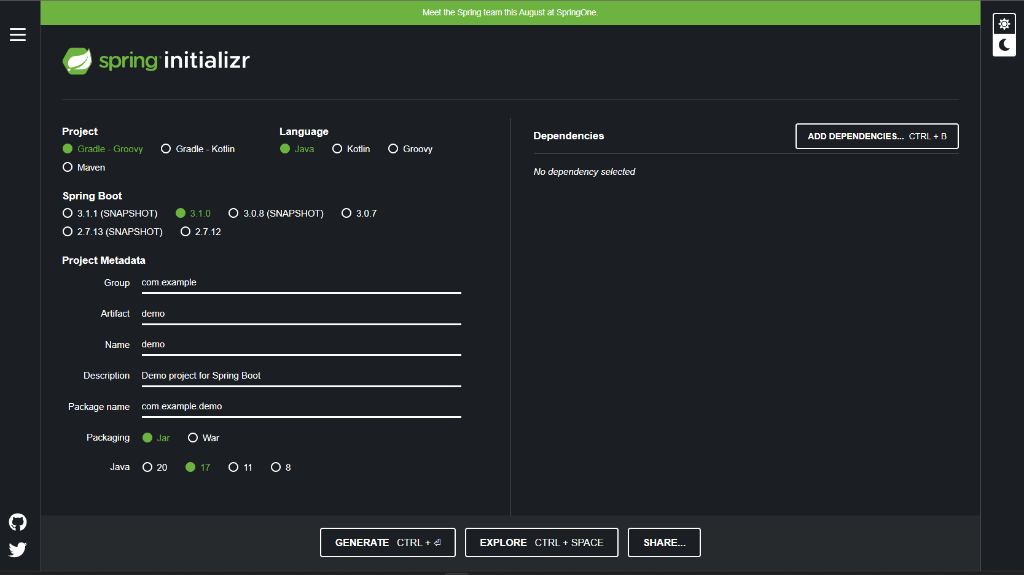The height and width of the screenshot is (575, 1024).
Task: Select Spring Boot 2.7.13 (SNAPSHOT)
Action: coord(112,231)
